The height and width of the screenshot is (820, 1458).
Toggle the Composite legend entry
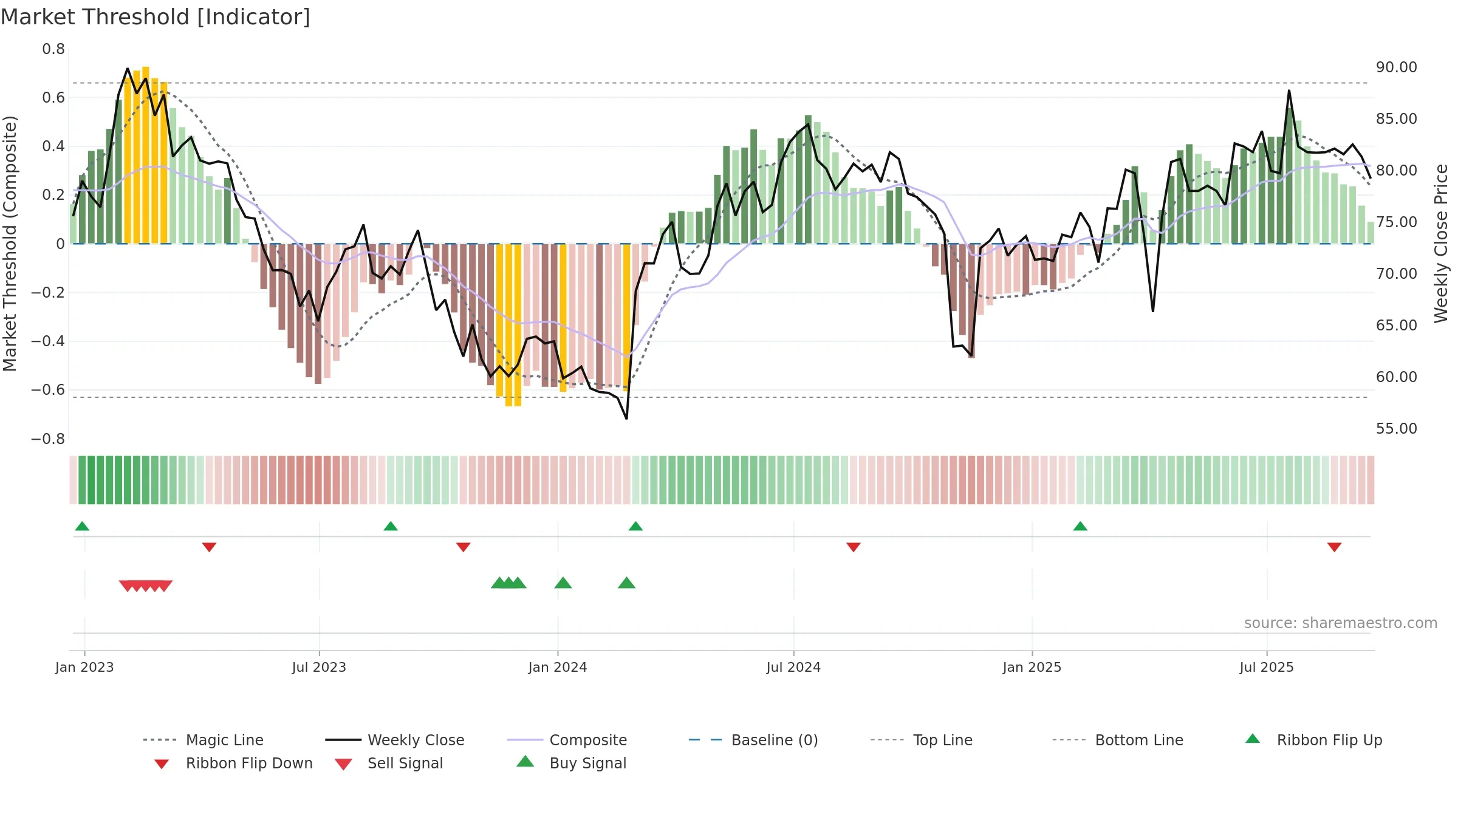(567, 740)
